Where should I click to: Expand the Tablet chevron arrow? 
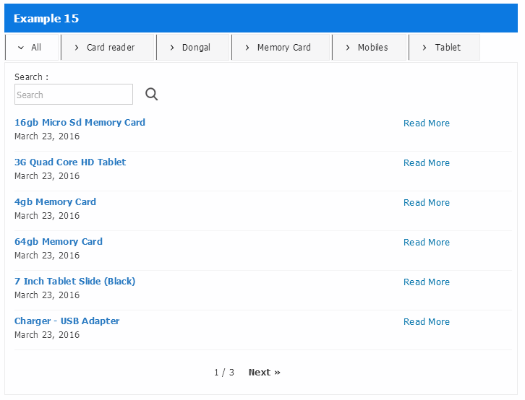424,48
